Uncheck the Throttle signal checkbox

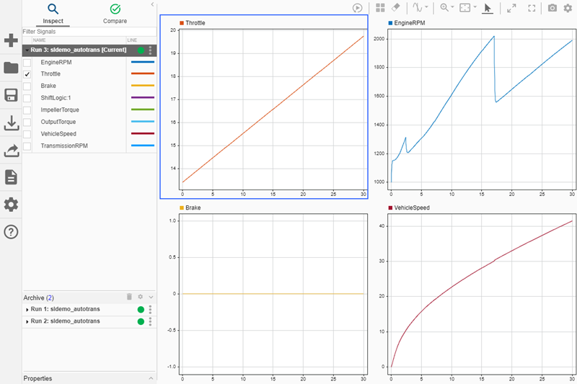pyautogui.click(x=27, y=74)
